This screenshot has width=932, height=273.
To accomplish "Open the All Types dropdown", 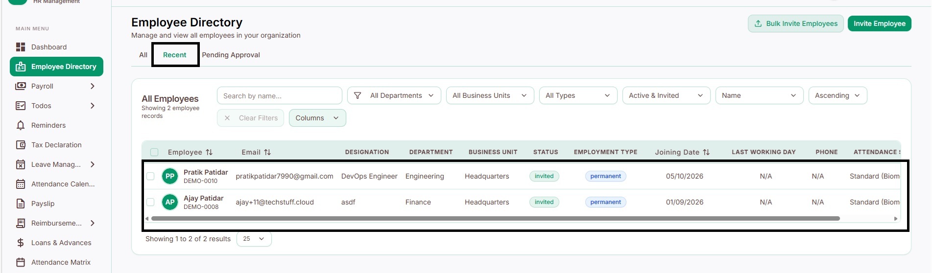I will [x=578, y=95].
